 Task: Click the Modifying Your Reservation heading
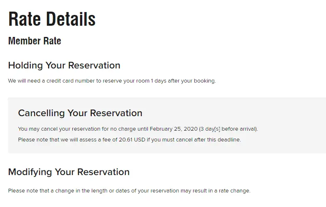point(69,172)
